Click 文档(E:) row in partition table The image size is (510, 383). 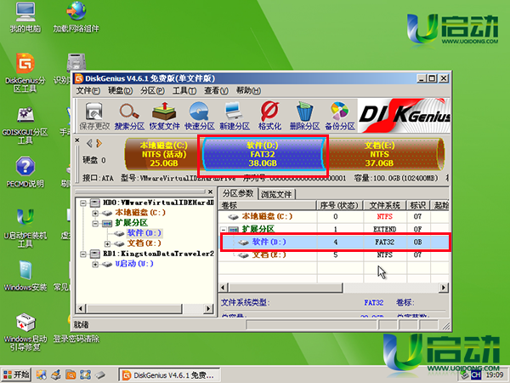coord(334,255)
